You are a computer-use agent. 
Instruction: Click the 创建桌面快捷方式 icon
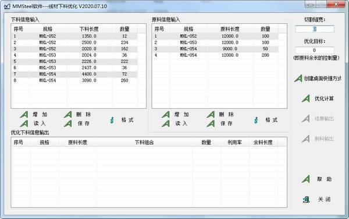coord(298,79)
